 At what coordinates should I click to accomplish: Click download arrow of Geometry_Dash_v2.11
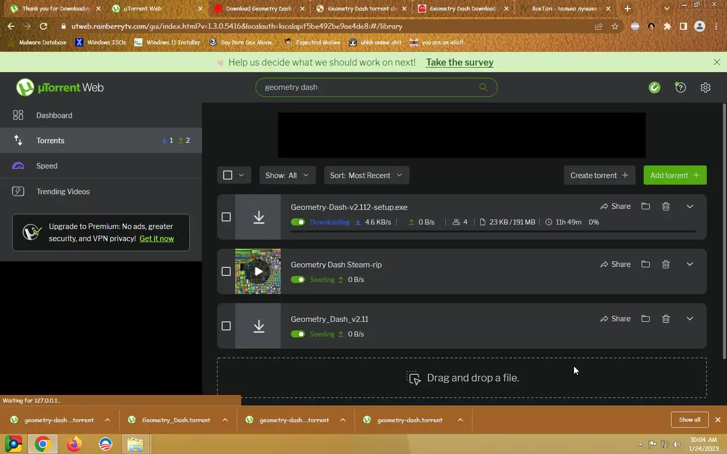tap(258, 326)
